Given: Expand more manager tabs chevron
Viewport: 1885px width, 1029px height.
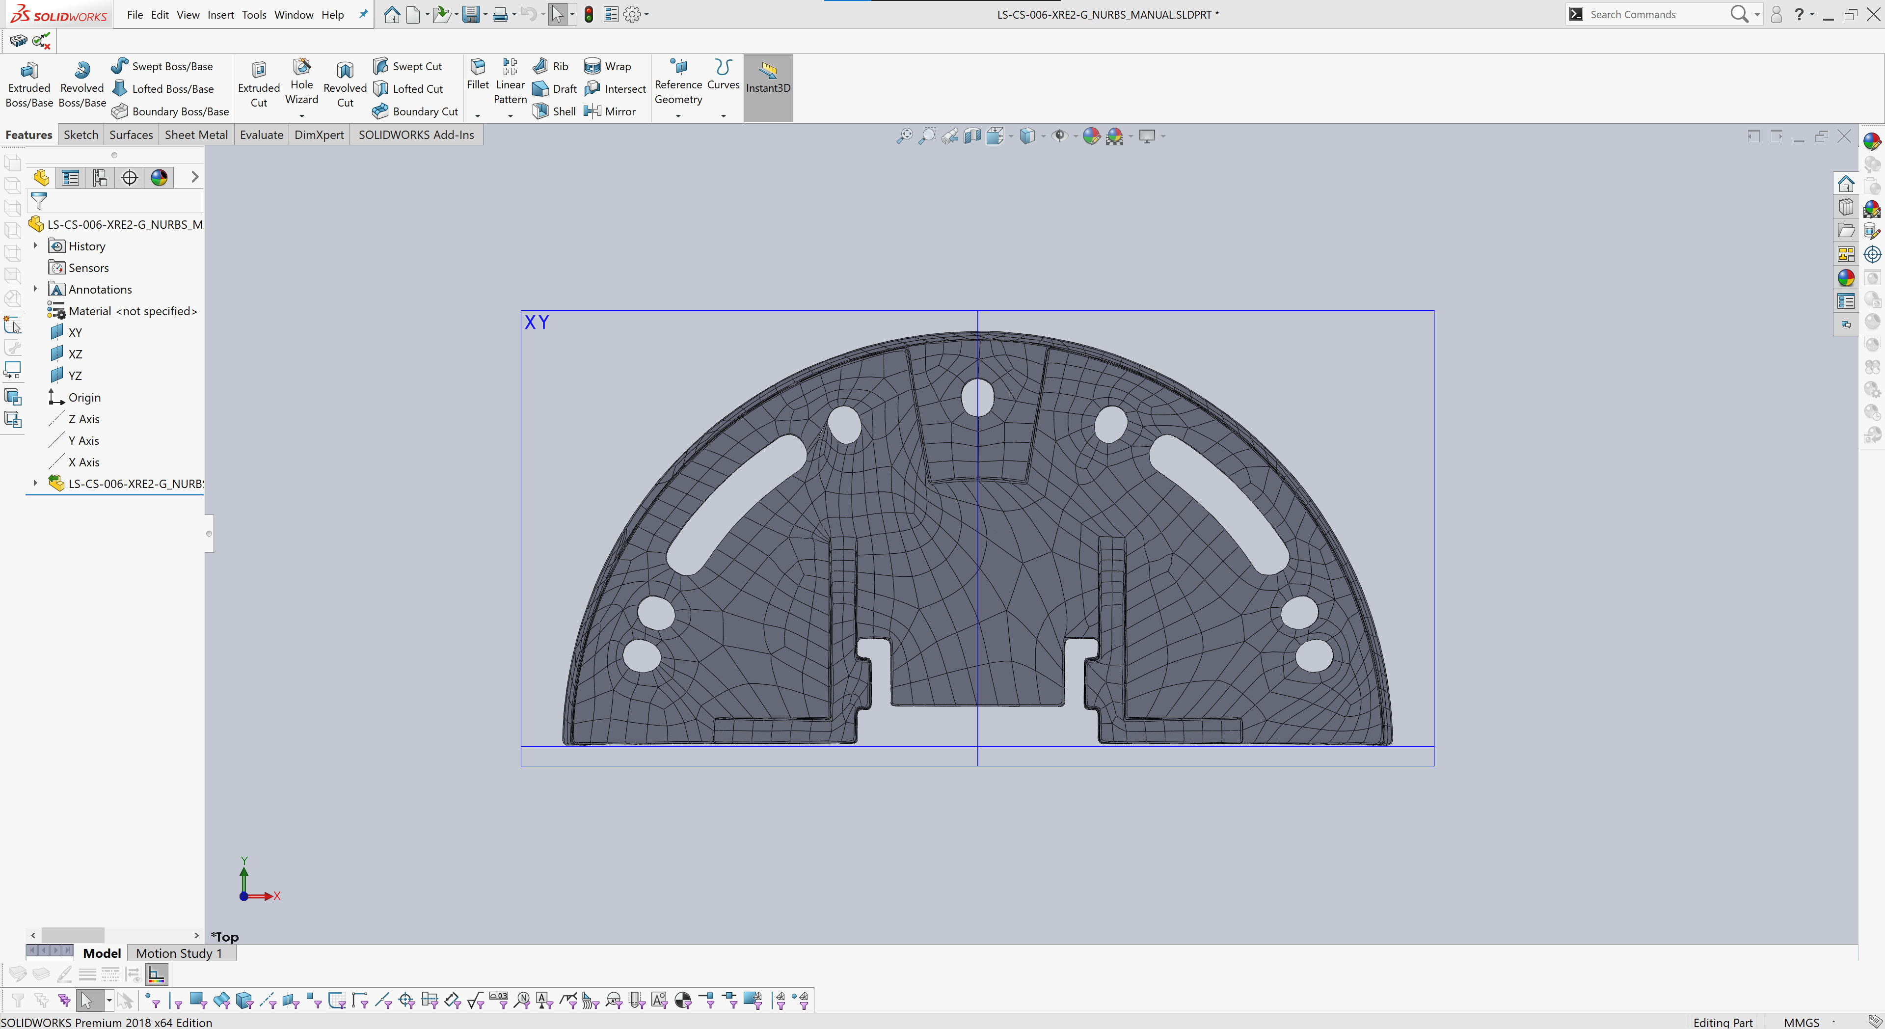Looking at the screenshot, I should point(195,177).
